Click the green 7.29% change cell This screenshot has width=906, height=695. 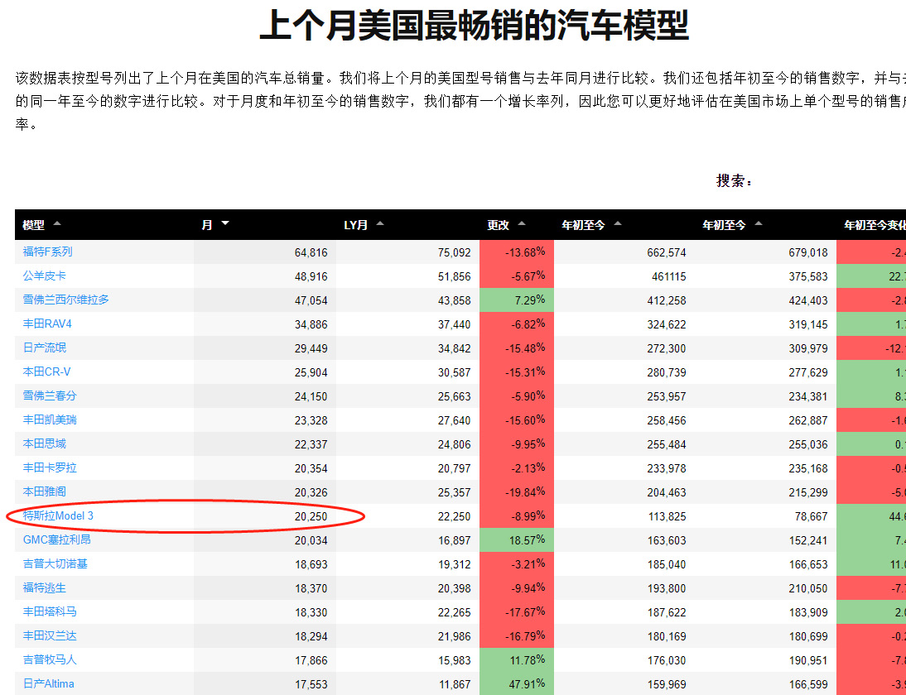(517, 300)
